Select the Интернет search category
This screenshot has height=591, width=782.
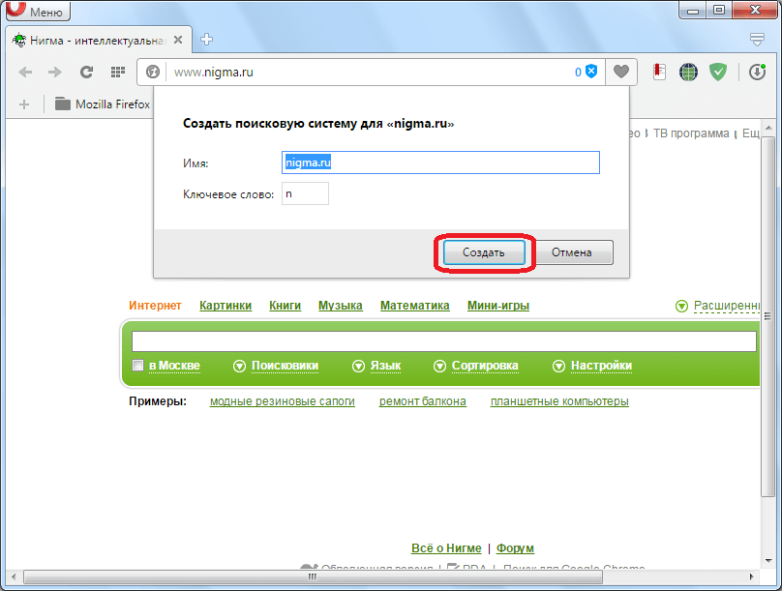(x=155, y=306)
